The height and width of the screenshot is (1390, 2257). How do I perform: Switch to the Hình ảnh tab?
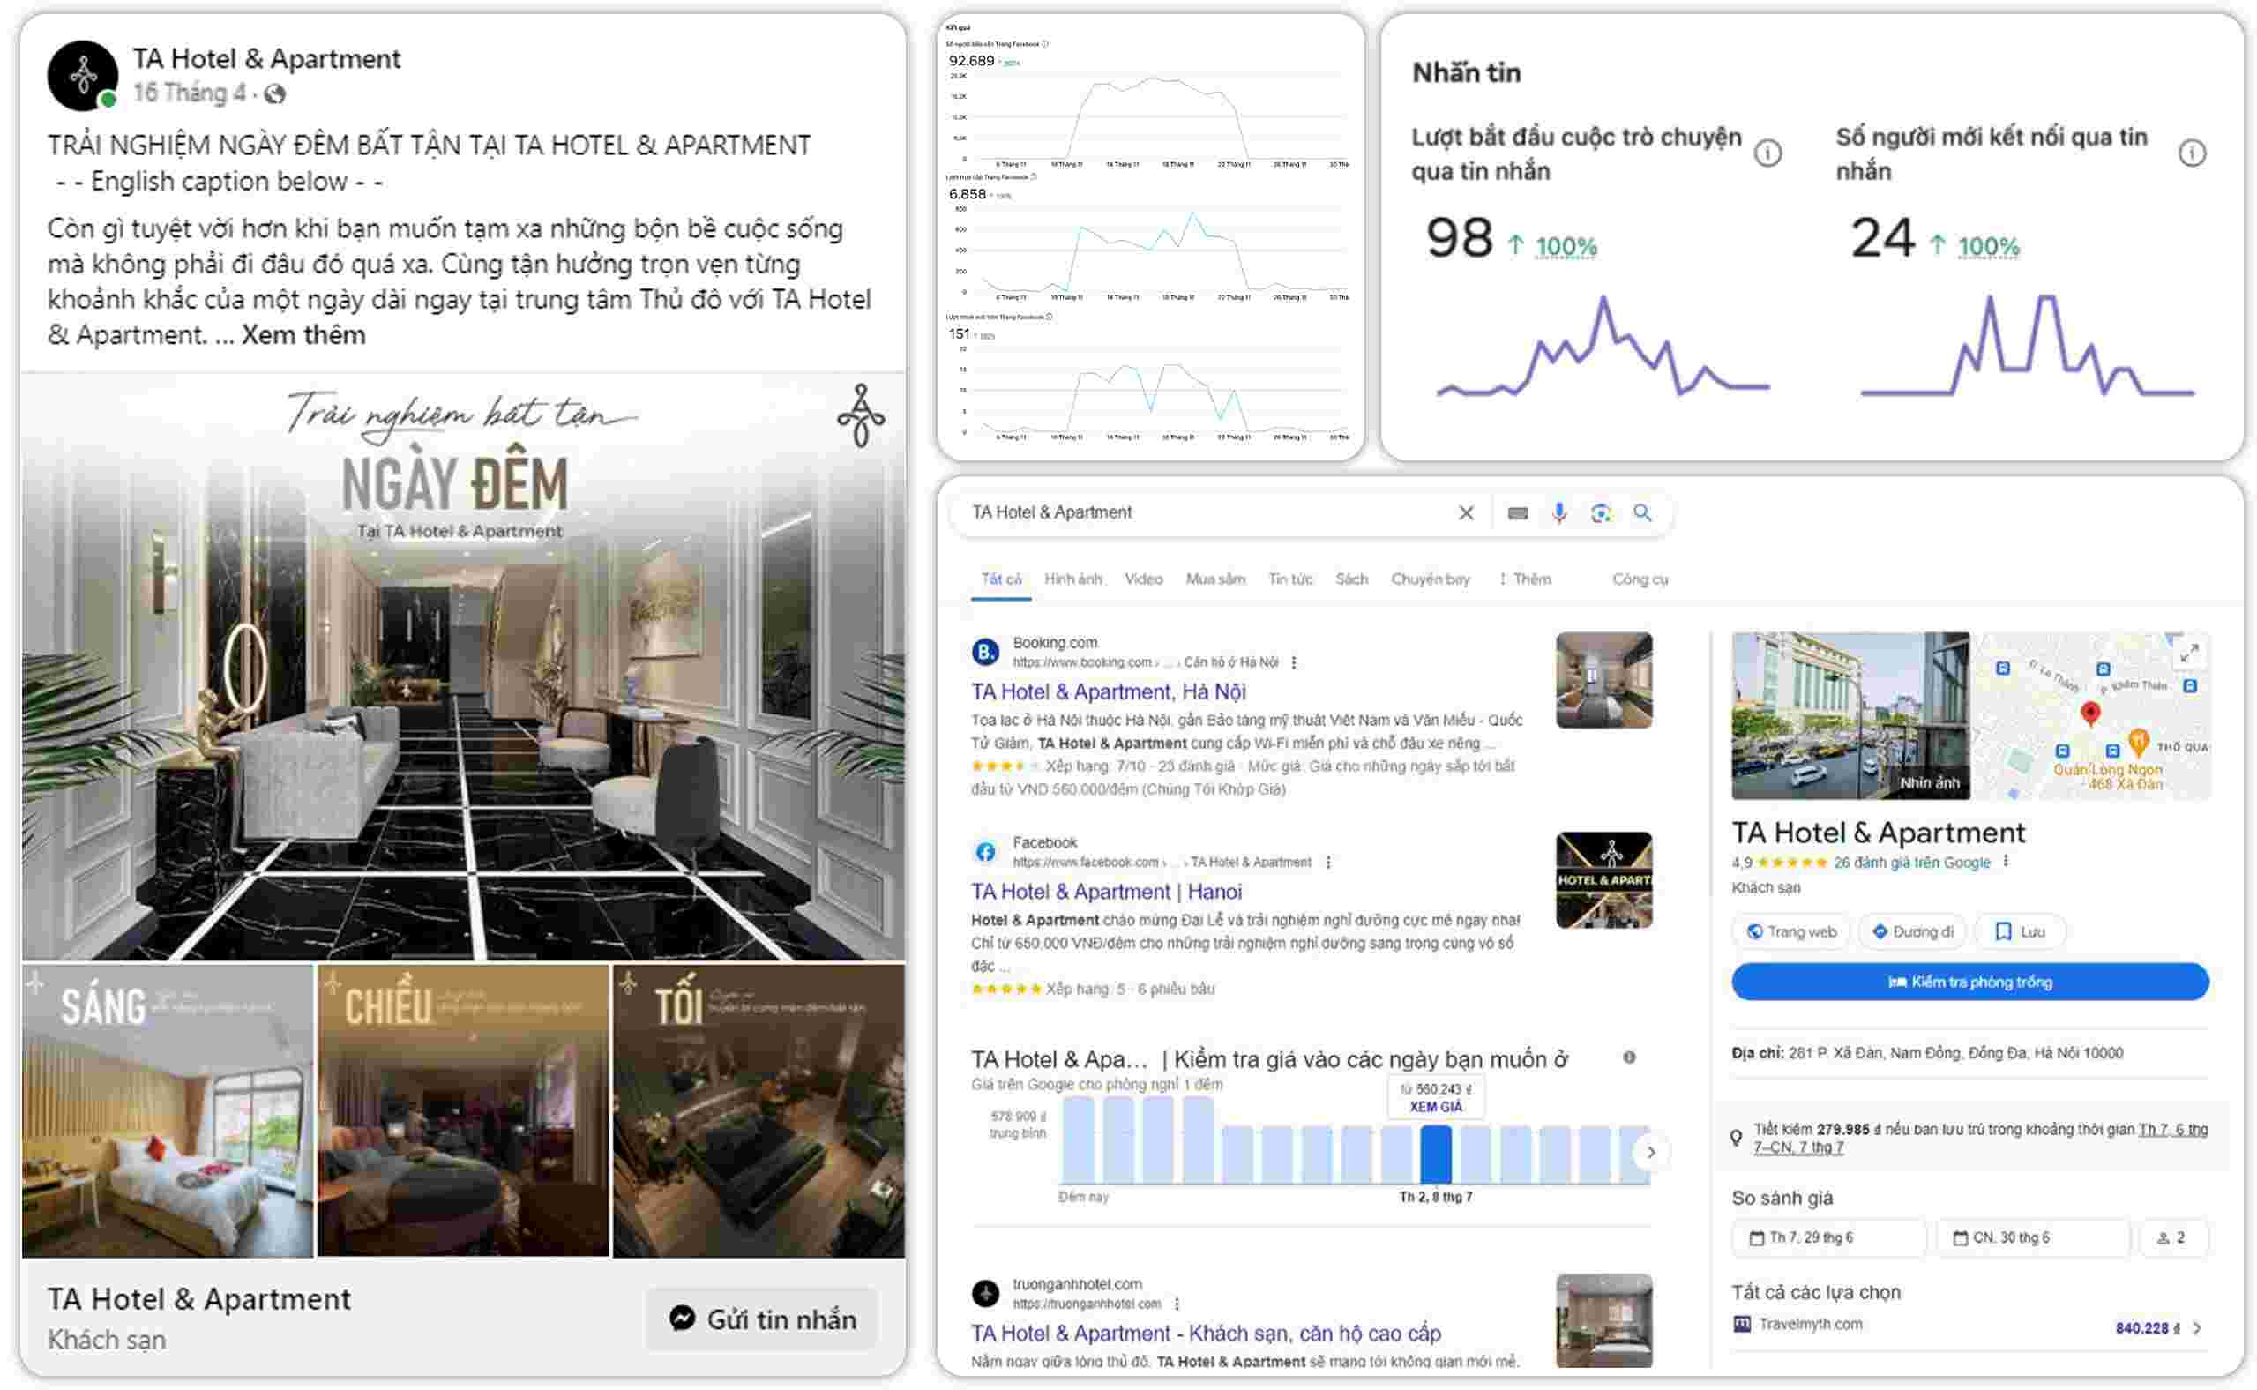[x=1072, y=579]
